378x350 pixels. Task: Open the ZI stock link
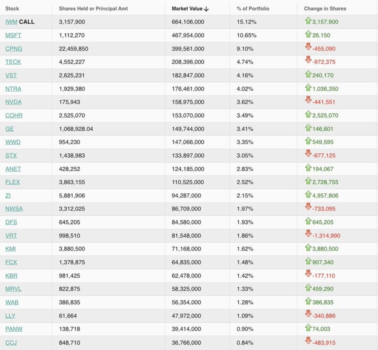click(8, 195)
